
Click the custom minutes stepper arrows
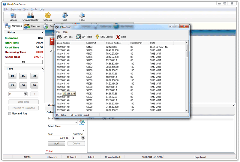(25, 94)
